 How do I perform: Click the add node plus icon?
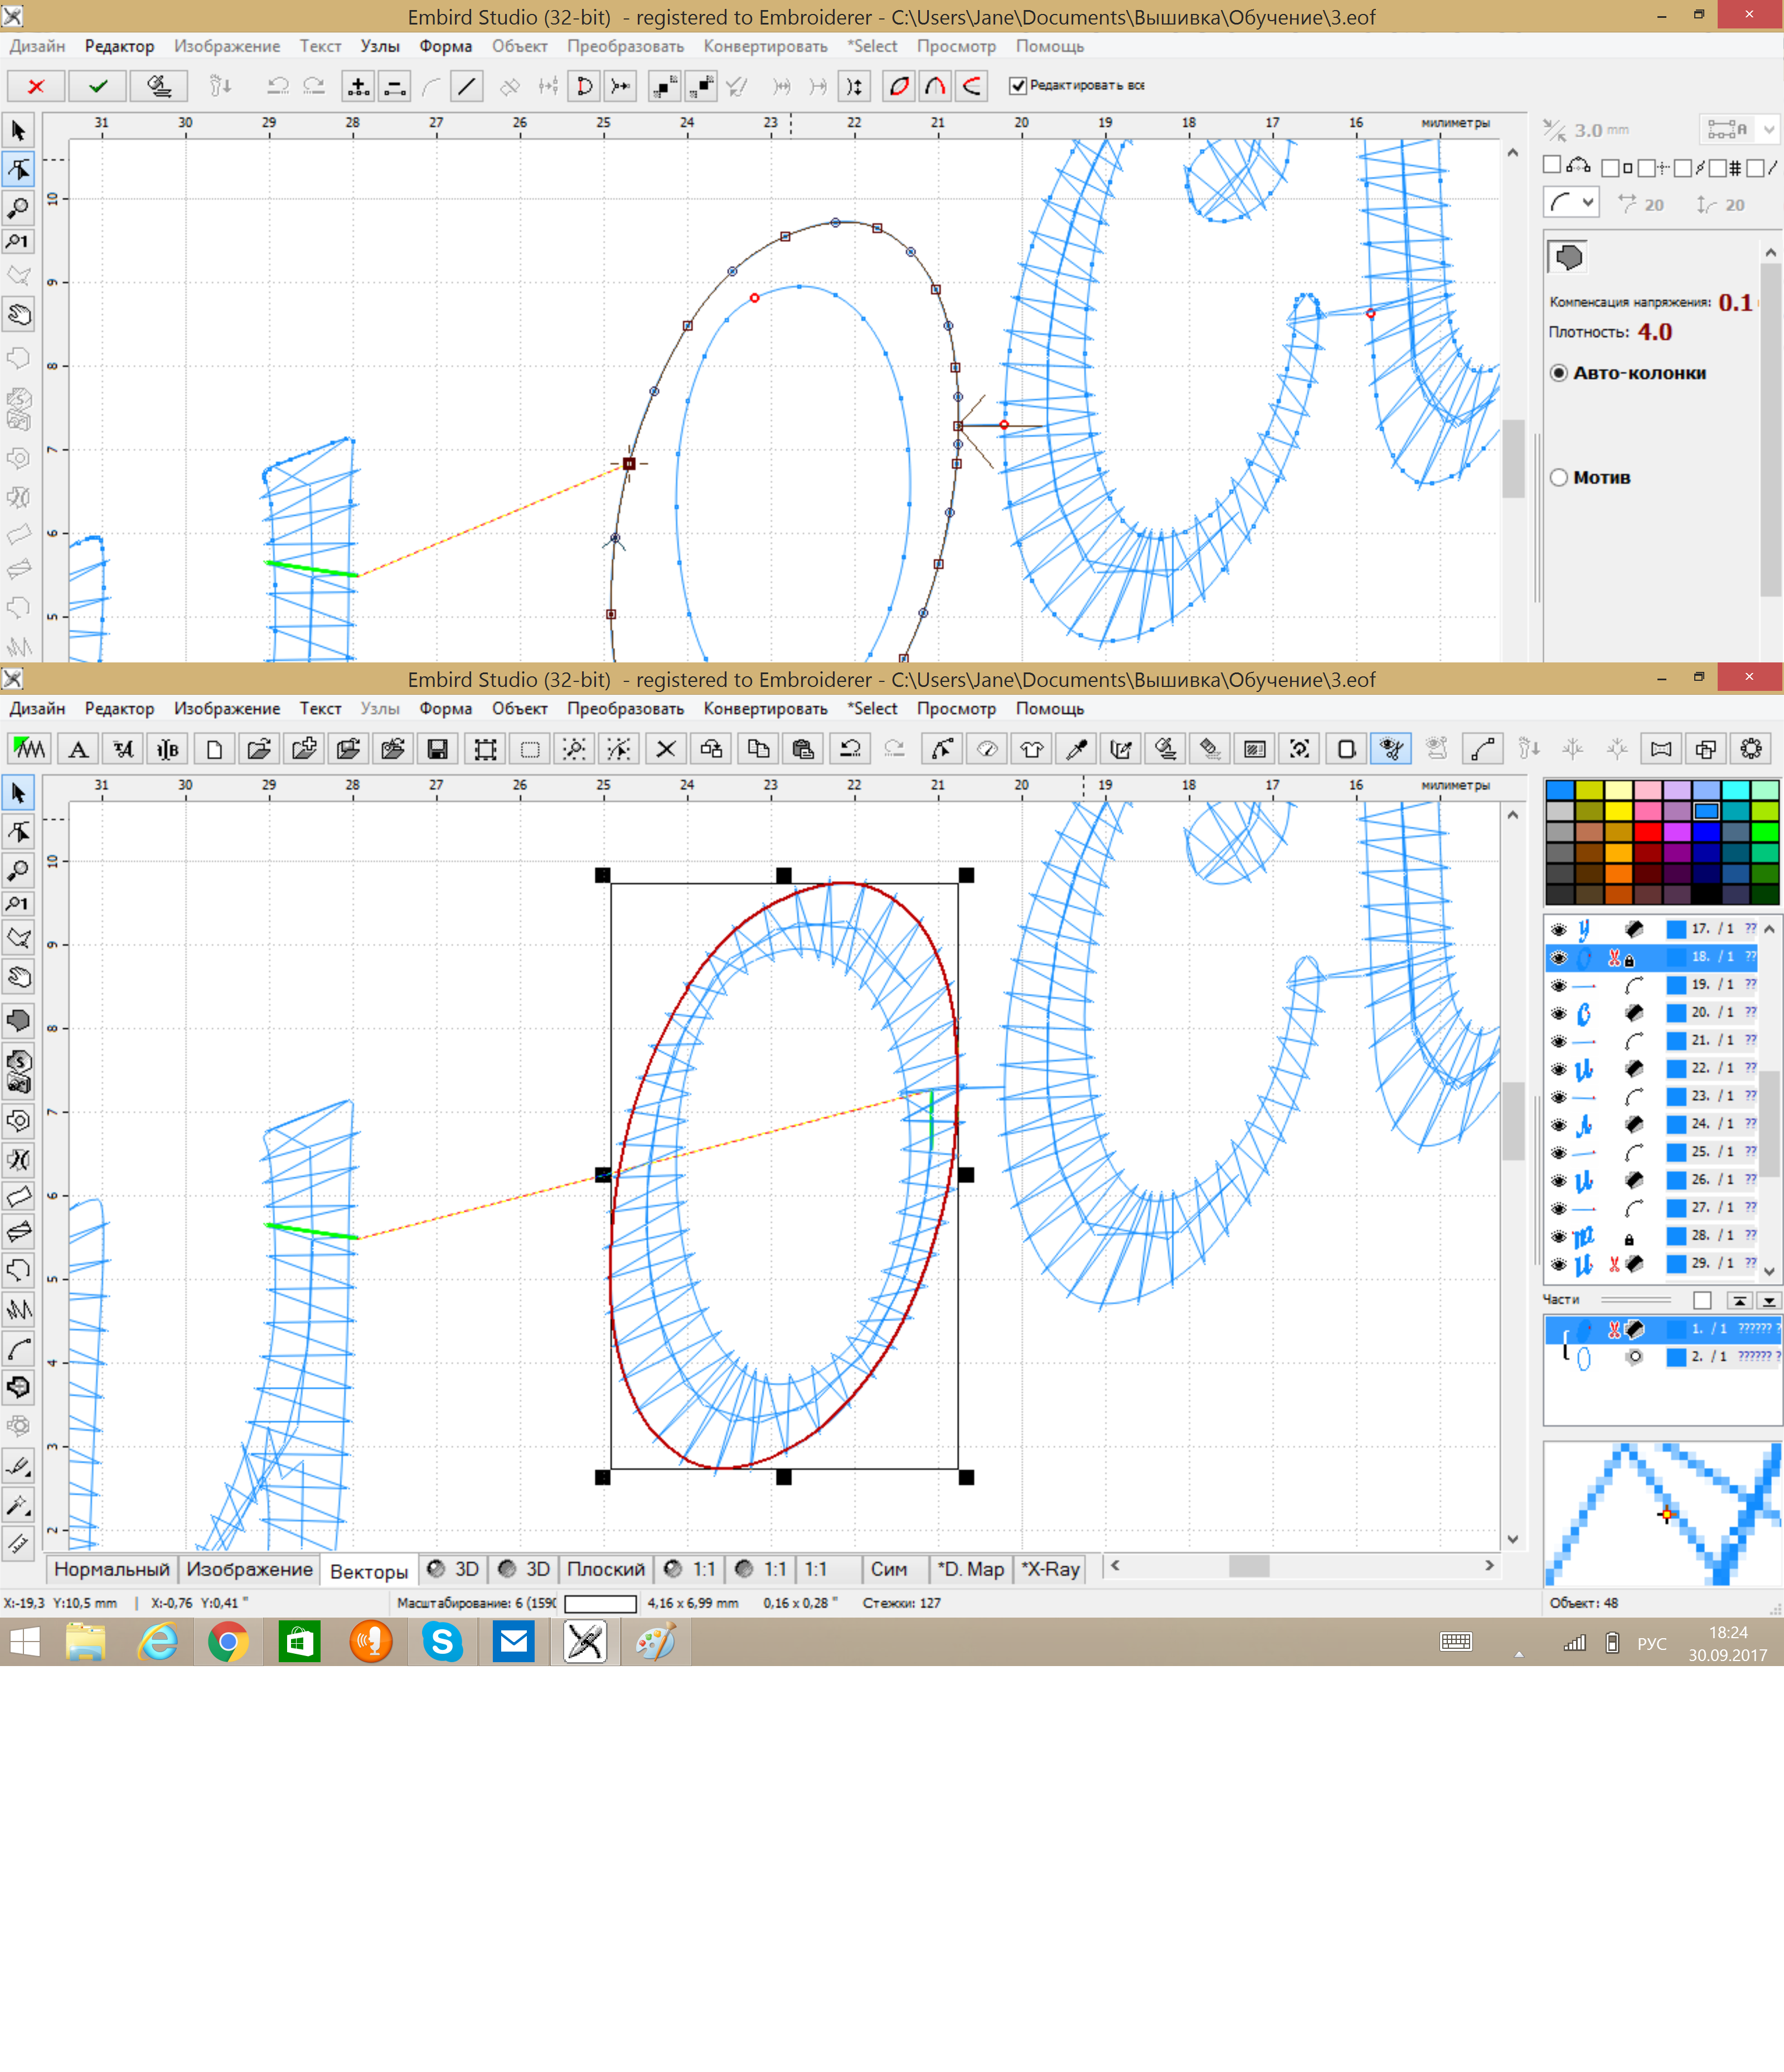[x=357, y=87]
